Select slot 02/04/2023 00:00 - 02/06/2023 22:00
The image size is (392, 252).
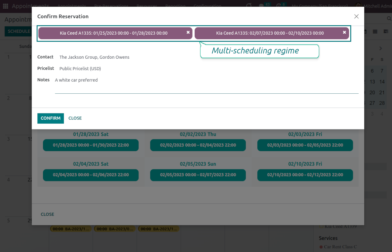pos(91,175)
